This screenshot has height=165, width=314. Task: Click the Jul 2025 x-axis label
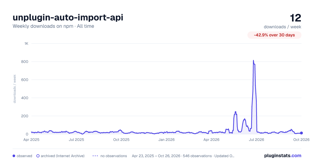click(x=76, y=140)
